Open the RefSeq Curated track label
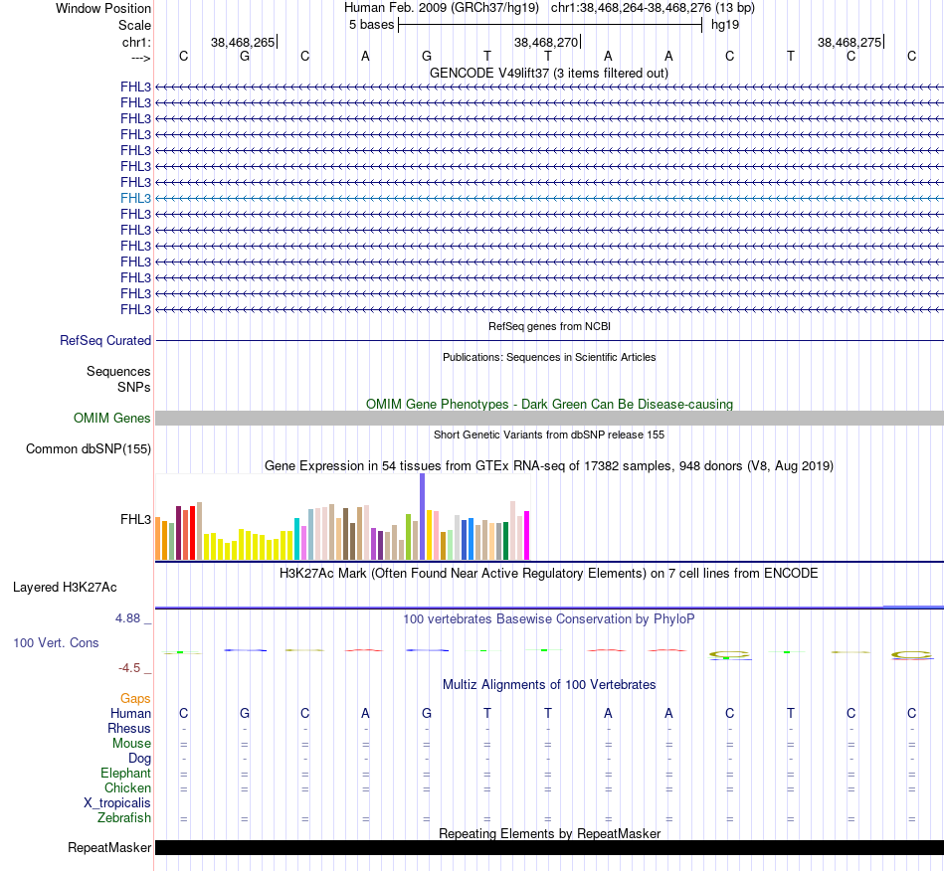 click(x=105, y=340)
